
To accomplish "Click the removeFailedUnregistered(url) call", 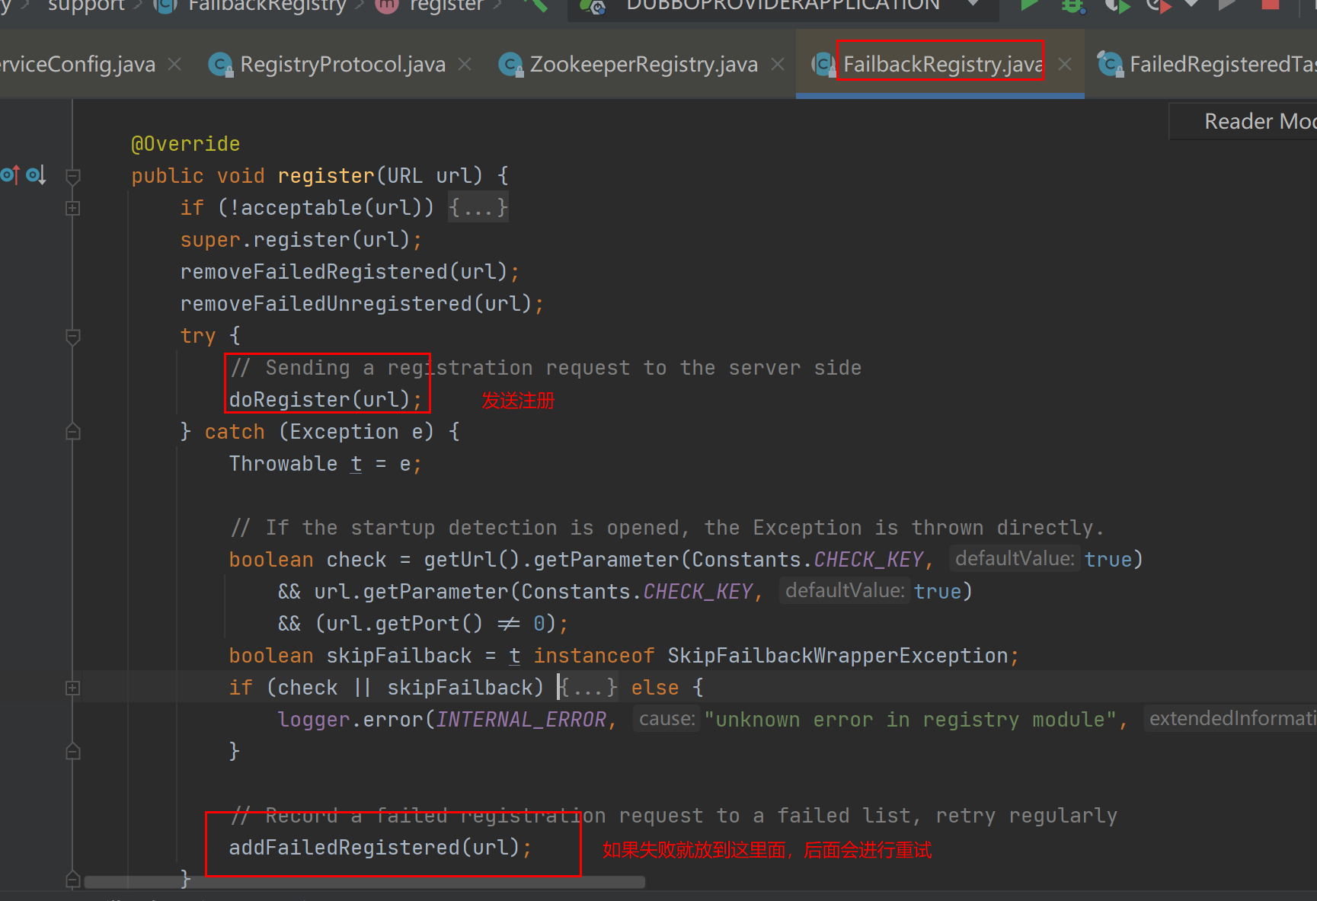I will point(356,304).
